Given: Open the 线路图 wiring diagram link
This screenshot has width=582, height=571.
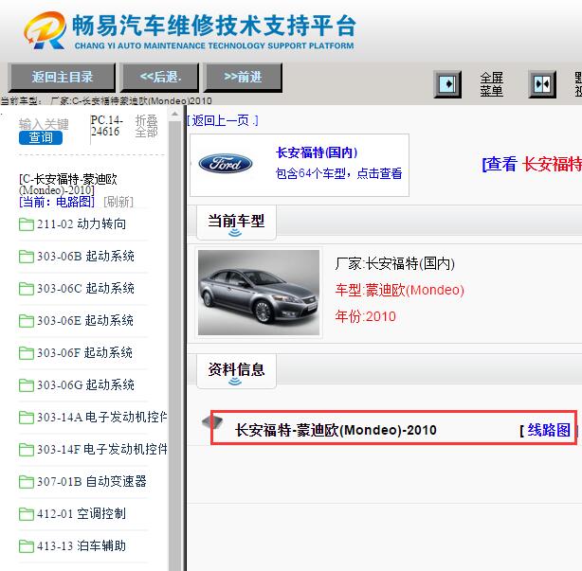Looking at the screenshot, I should pyautogui.click(x=549, y=431).
